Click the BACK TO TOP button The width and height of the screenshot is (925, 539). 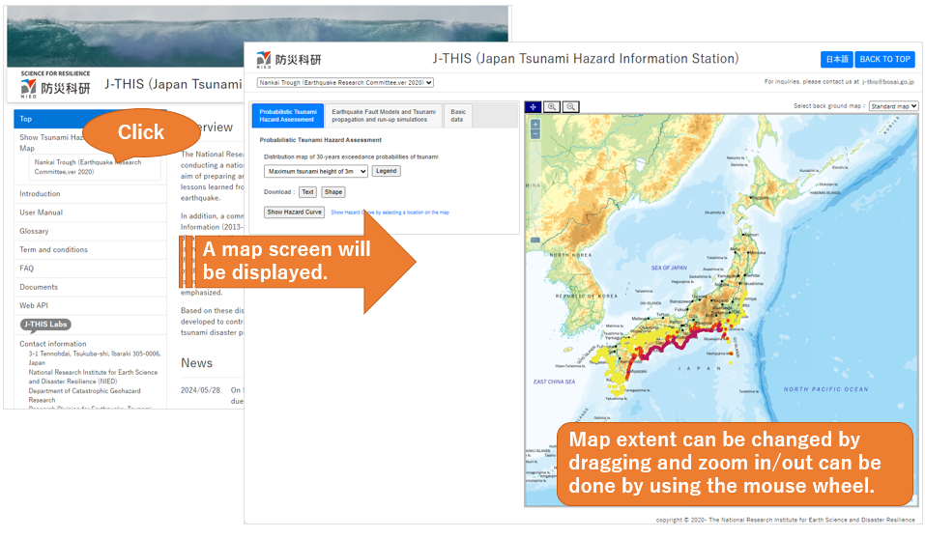click(x=884, y=59)
